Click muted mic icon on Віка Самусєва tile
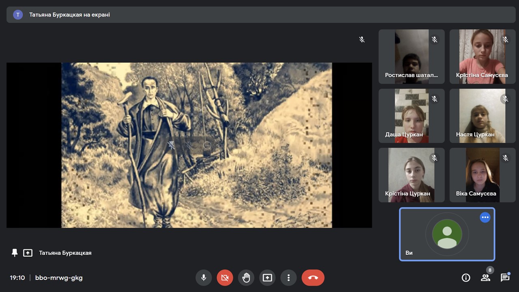This screenshot has width=519, height=292. pyautogui.click(x=505, y=158)
